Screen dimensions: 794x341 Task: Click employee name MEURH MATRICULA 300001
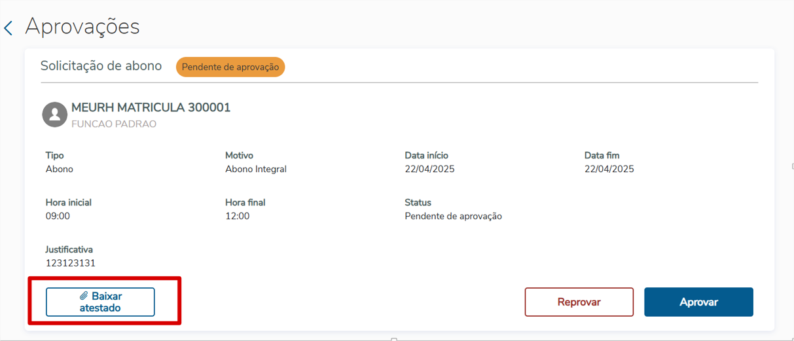pyautogui.click(x=151, y=107)
